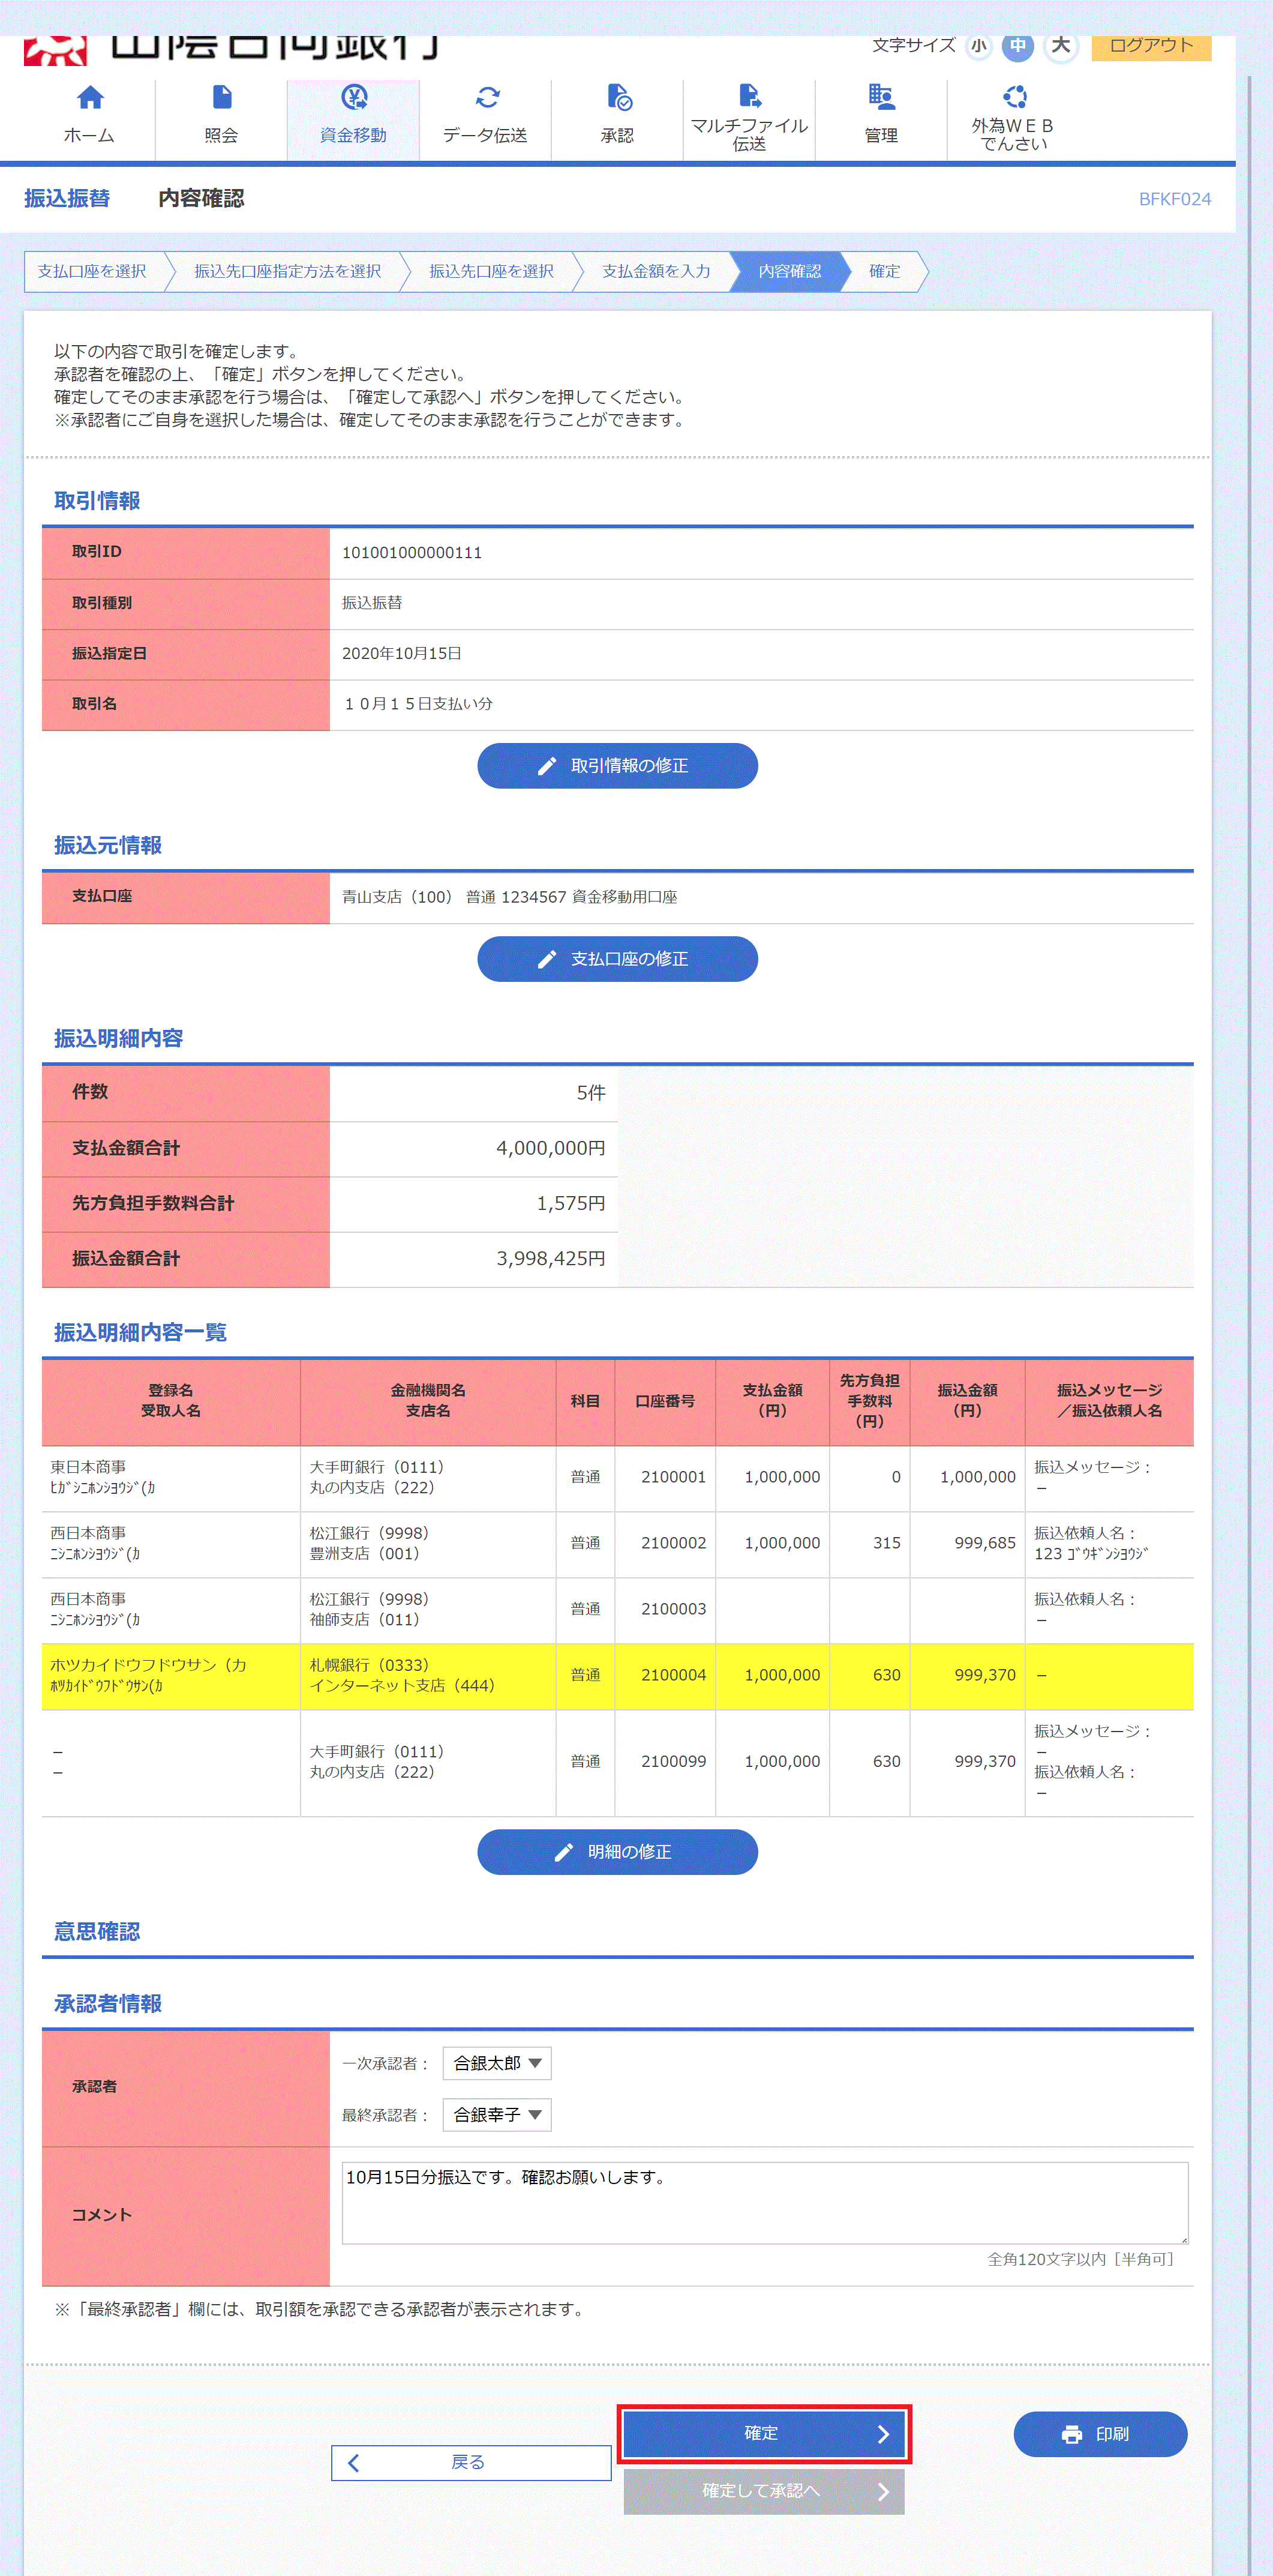Click the 印刷 button label
Screen dimensions: 1273x2576
click(x=1112, y=2434)
